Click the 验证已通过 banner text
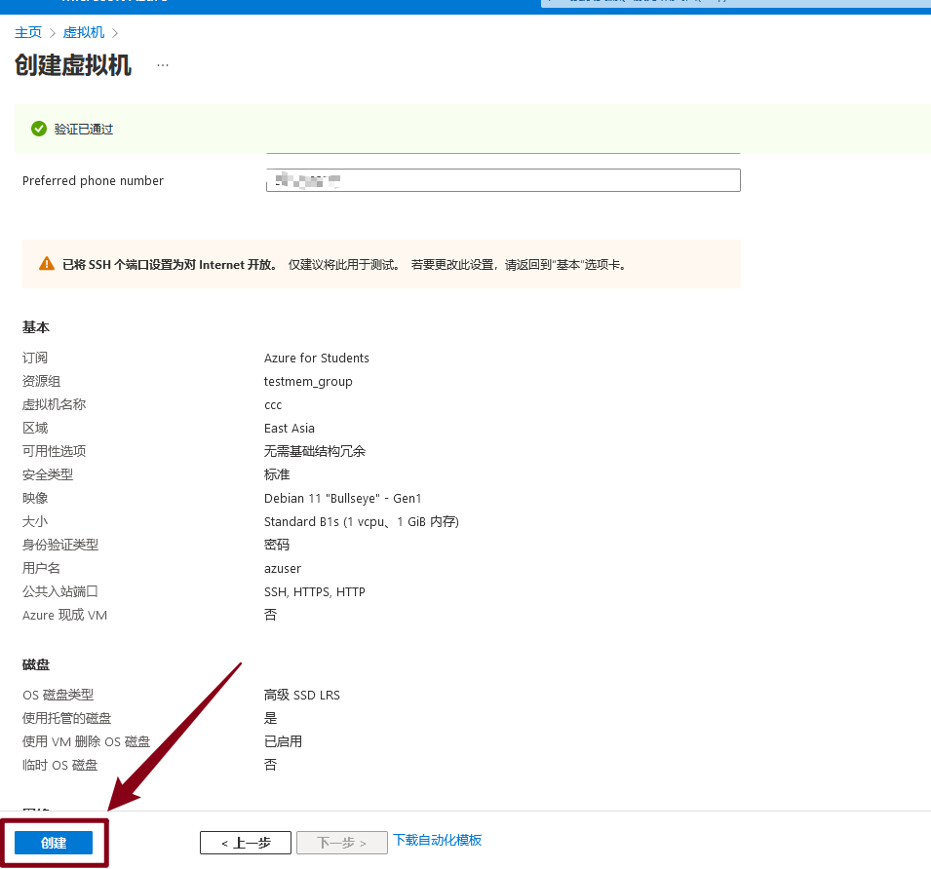 (x=84, y=129)
